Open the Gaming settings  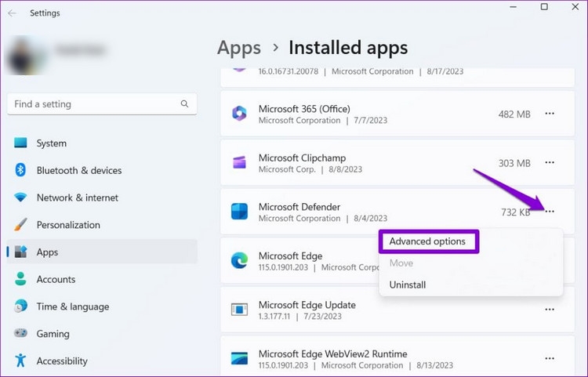(x=102, y=334)
